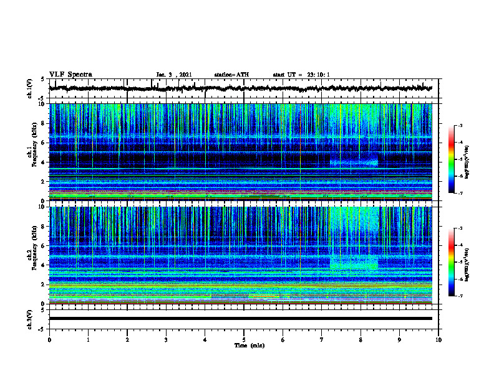Click the "ch.1(V)" waveform axis label
Screen dimensions: 494x381
pyautogui.click(x=30, y=88)
